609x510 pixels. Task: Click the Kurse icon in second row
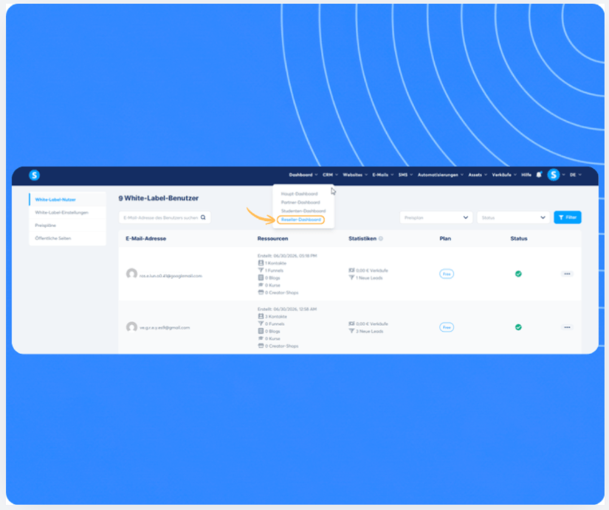[261, 338]
